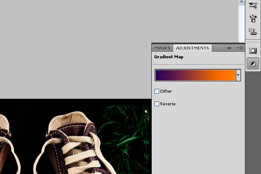This screenshot has height=174, width=261.
Task: Collapse panel using the double-arrow icon
Action: coord(229,48)
